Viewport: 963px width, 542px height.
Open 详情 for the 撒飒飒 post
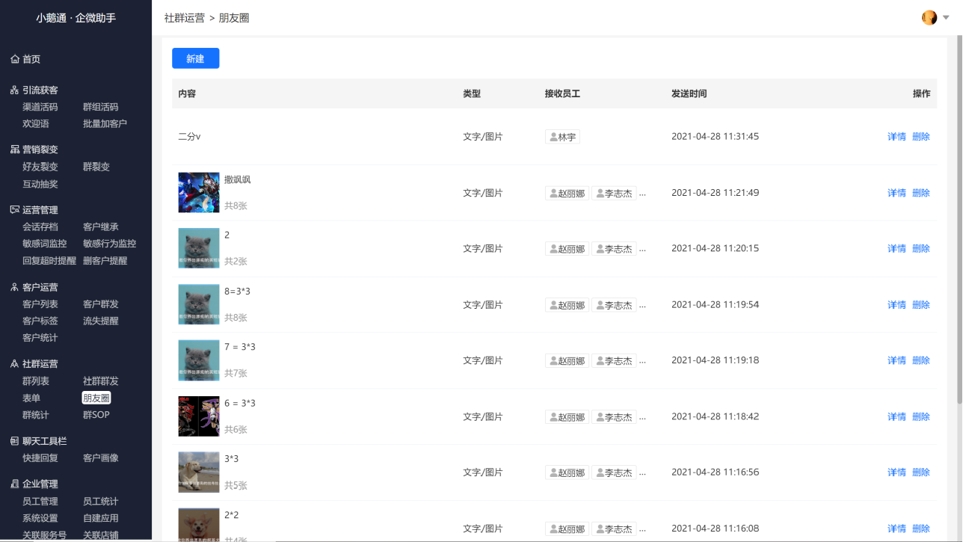pos(896,193)
